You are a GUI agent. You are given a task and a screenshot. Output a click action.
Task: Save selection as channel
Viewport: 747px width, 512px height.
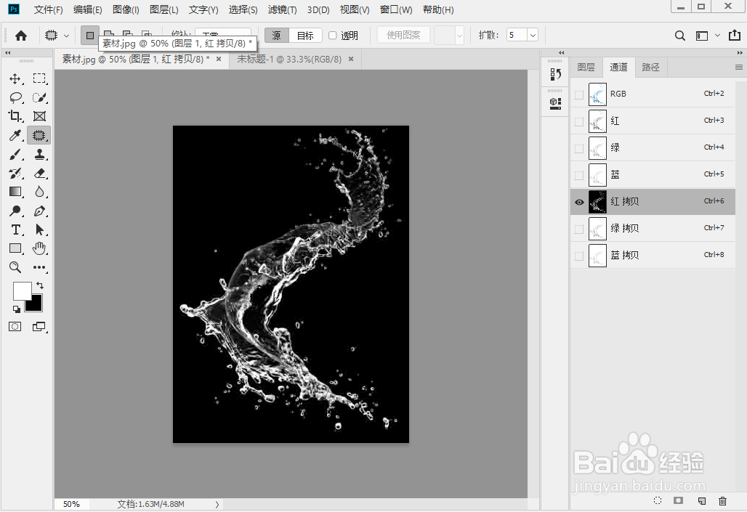679,500
